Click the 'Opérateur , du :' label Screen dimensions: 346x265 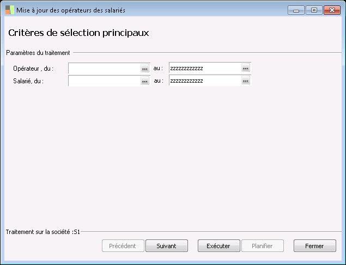pyautogui.click(x=33, y=69)
